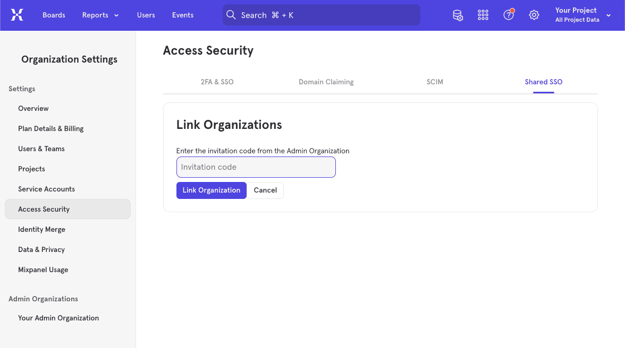The width and height of the screenshot is (625, 348).
Task: Open the Boards page
Action: tap(54, 15)
